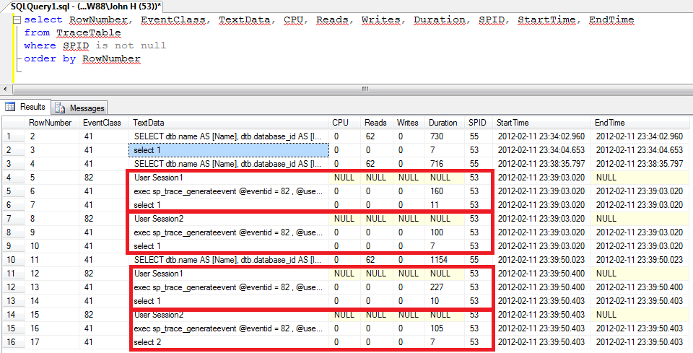Click the Duration column header
Viewport: 693px width, 353px height.
442,123
